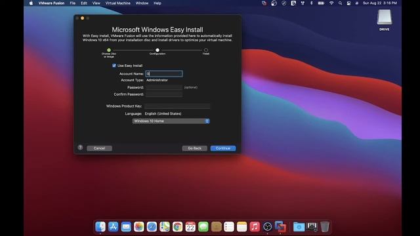
Task: Launch Google Chrome from the dock
Action: pyautogui.click(x=178, y=227)
